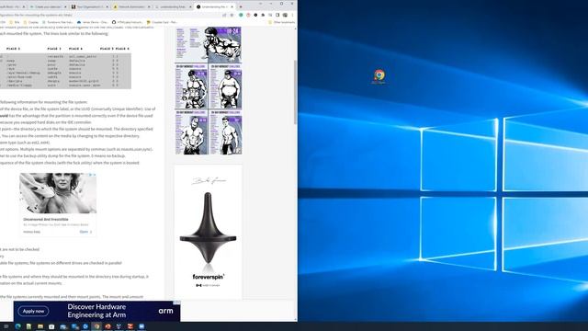Open the Chrome shortcut on the desktop
This screenshot has width=588, height=331.
click(379, 75)
